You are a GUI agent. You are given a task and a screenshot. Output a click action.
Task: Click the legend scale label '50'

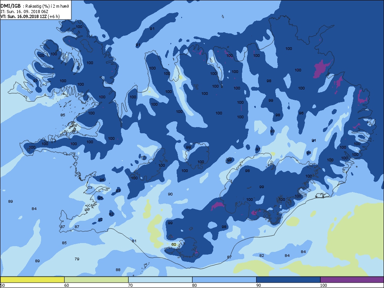click(x=2, y=285)
